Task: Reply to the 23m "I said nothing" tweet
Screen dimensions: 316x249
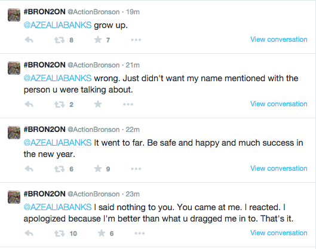Action: [29, 233]
